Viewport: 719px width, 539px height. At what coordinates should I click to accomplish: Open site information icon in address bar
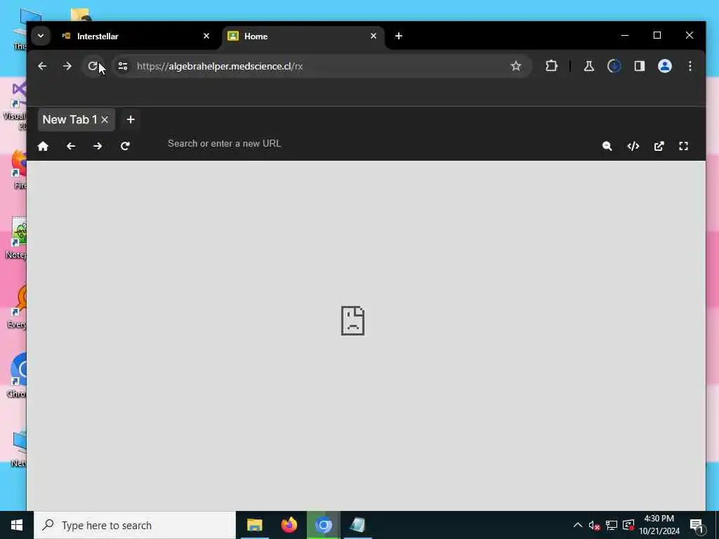123,67
